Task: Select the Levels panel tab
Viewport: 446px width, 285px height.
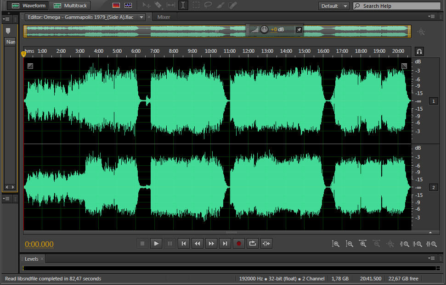Action: tap(31, 259)
